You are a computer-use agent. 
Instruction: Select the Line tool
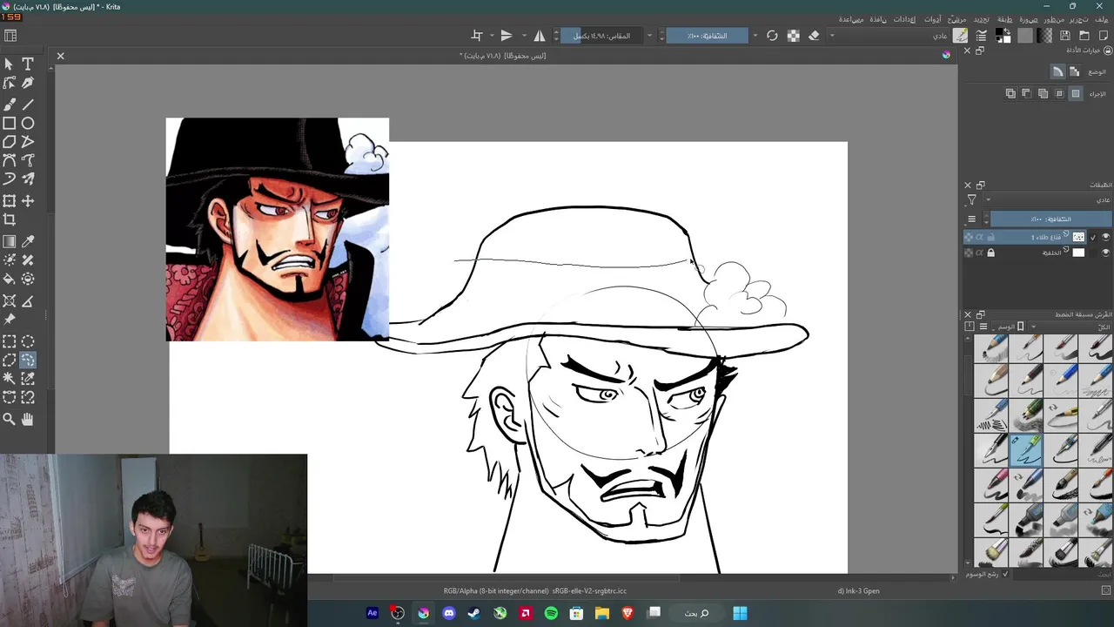tap(28, 104)
